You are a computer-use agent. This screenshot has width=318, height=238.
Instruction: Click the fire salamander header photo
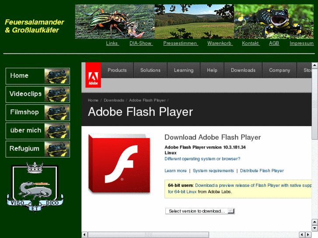274,22
